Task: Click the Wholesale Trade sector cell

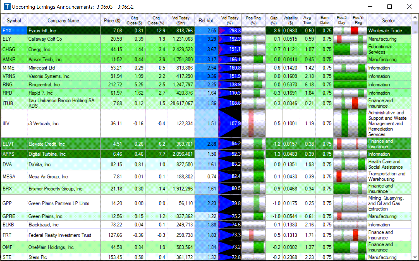Action: click(389, 31)
